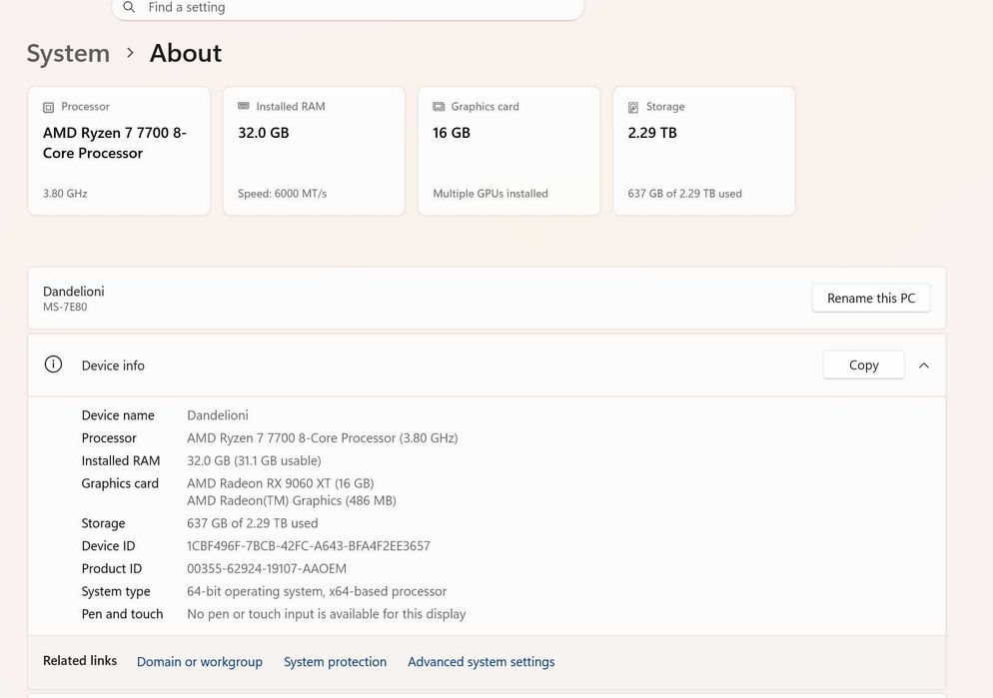Click the Device info Processor value AMD Ryzen 7 7700 (3.80 GHz)

[x=323, y=438]
